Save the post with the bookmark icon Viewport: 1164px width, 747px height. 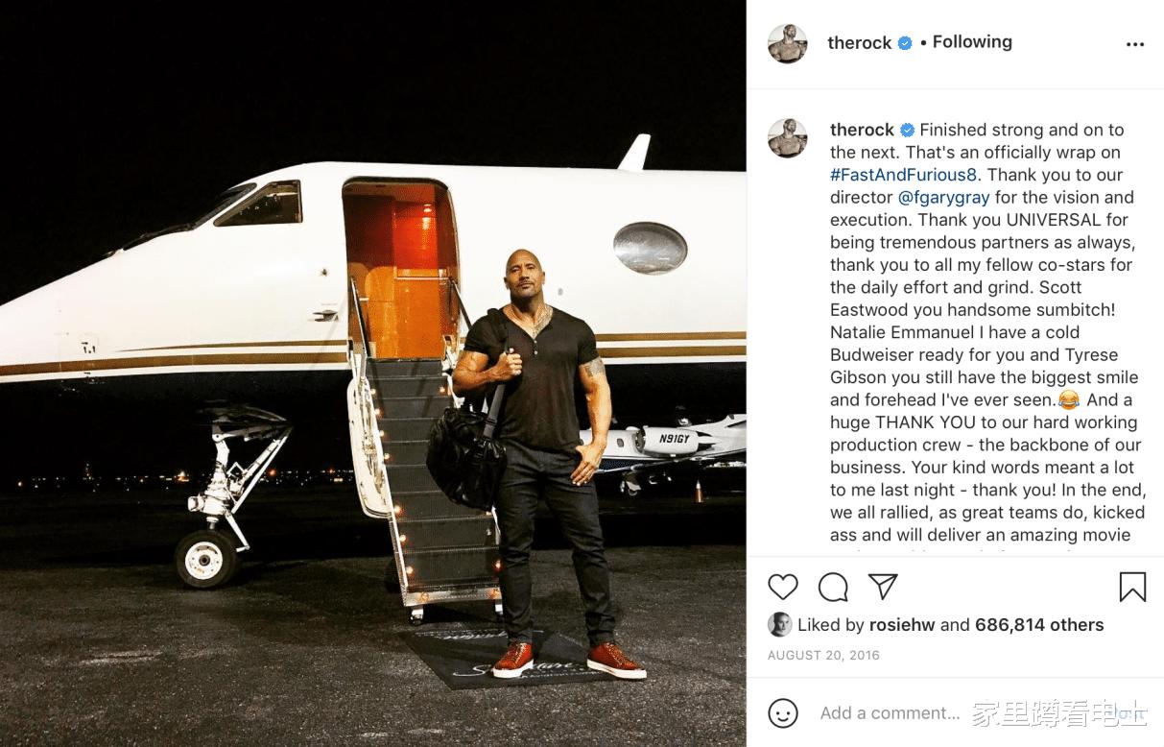click(1132, 587)
